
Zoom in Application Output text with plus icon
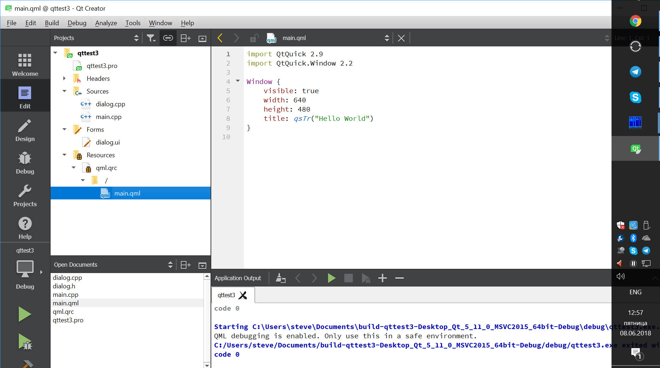[382, 278]
